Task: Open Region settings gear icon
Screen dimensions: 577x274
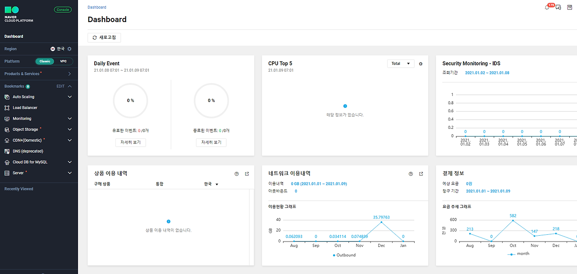Action: (x=69, y=49)
